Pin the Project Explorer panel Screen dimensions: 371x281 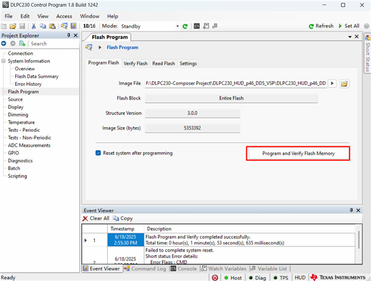(69, 35)
